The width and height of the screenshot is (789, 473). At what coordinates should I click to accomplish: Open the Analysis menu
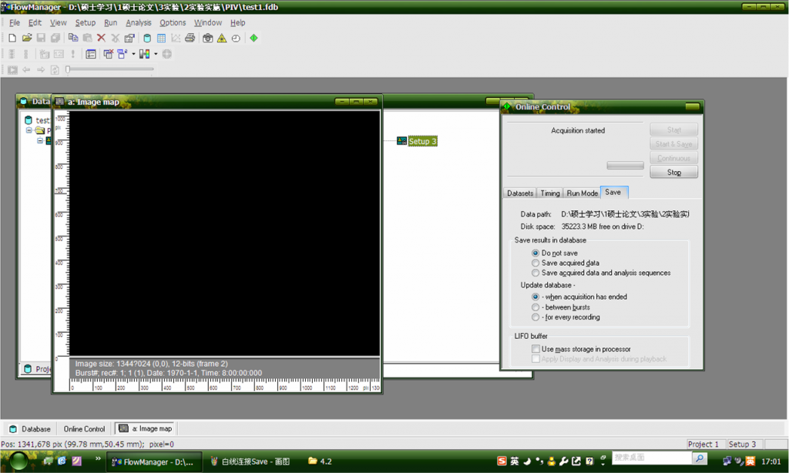click(139, 22)
